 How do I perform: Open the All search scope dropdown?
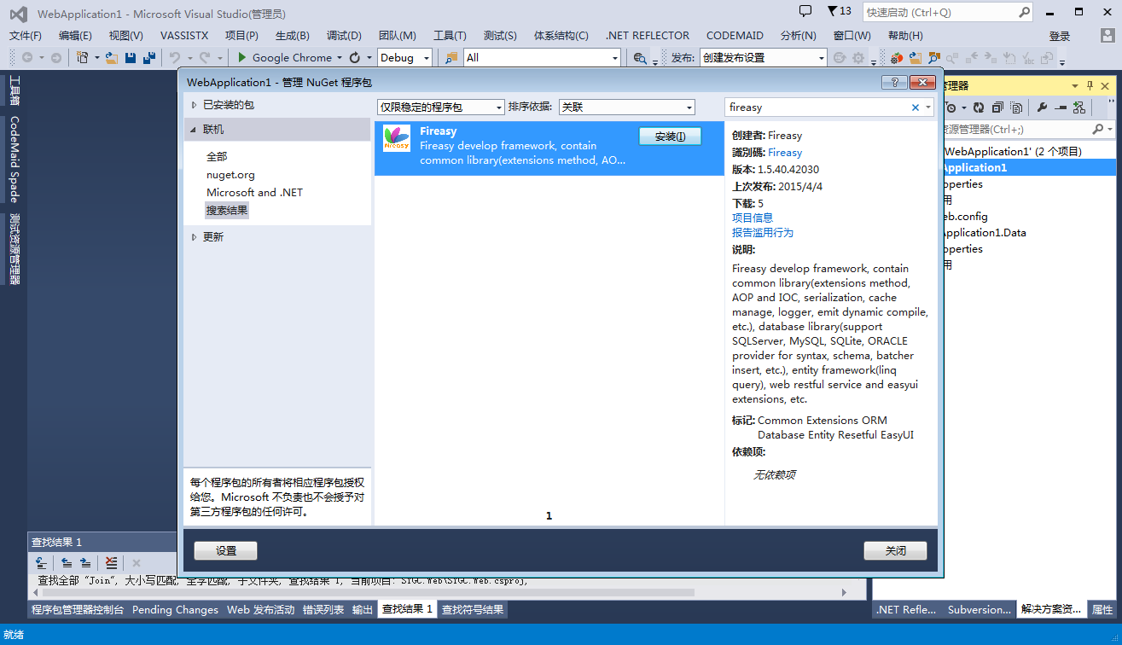pyautogui.click(x=543, y=57)
